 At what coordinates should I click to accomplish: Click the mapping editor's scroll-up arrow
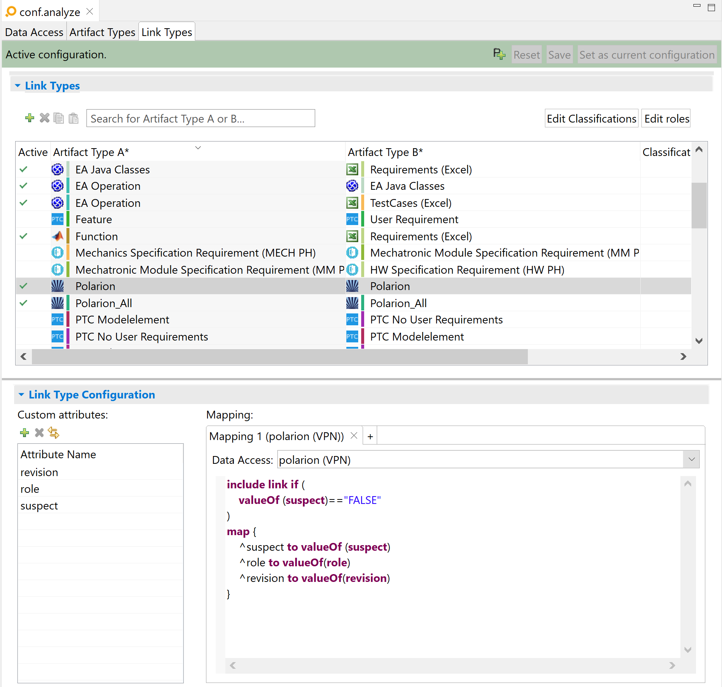(x=687, y=483)
